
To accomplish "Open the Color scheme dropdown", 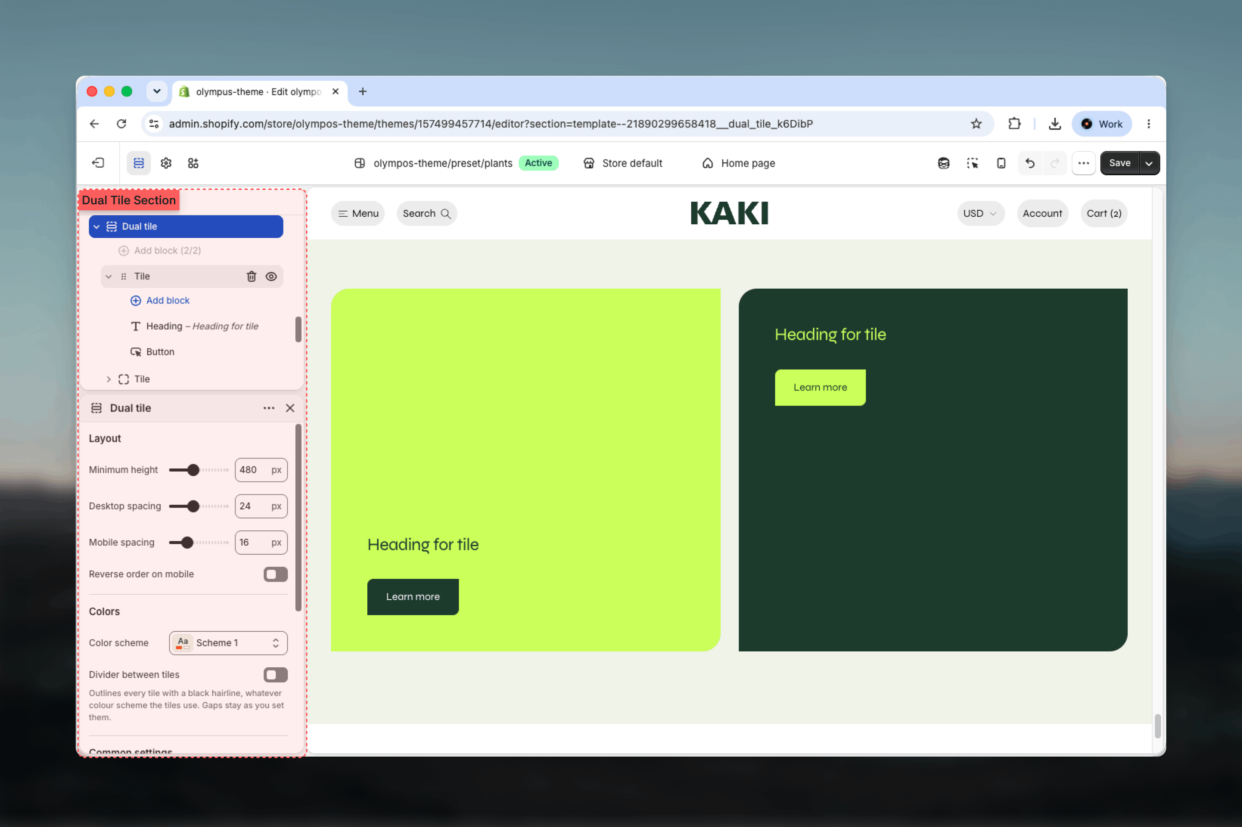I will click(x=228, y=643).
